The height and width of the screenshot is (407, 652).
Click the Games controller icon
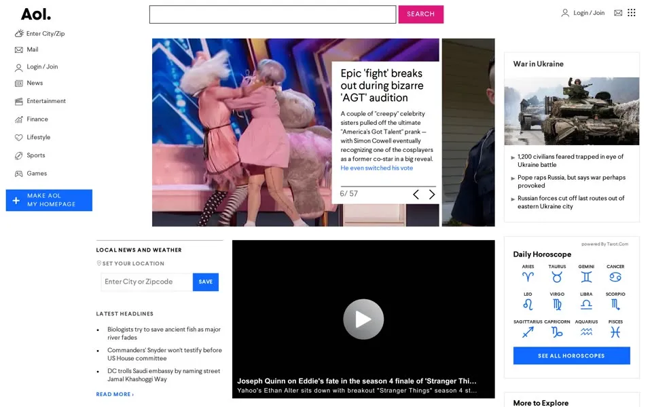point(19,174)
